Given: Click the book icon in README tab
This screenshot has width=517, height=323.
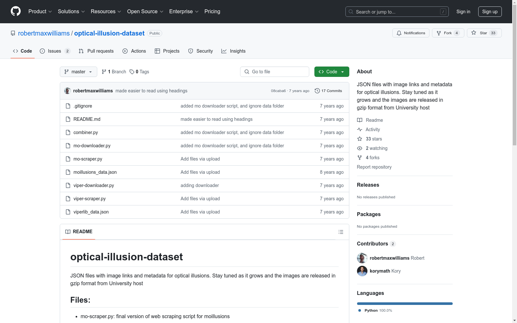Looking at the screenshot, I should pyautogui.click(x=68, y=232).
